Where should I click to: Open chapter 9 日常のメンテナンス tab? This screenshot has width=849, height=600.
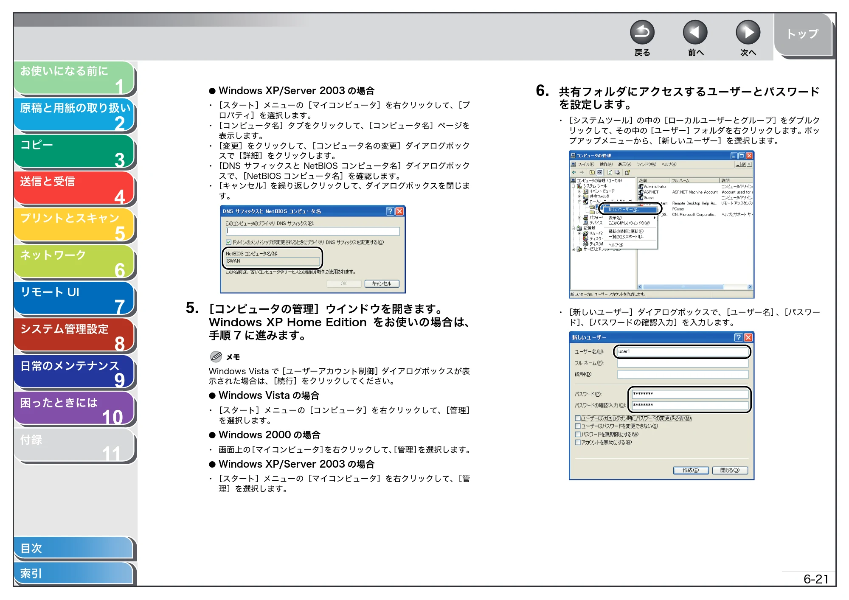tap(74, 372)
